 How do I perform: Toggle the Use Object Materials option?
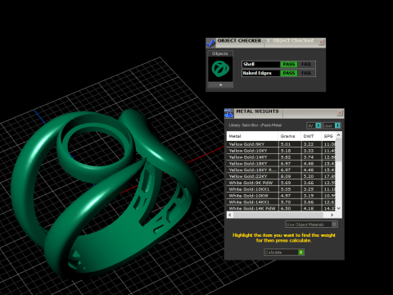(311, 225)
